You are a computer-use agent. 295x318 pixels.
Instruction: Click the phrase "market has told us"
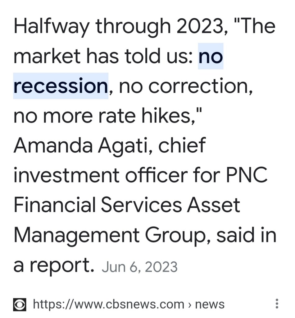[x=101, y=56]
